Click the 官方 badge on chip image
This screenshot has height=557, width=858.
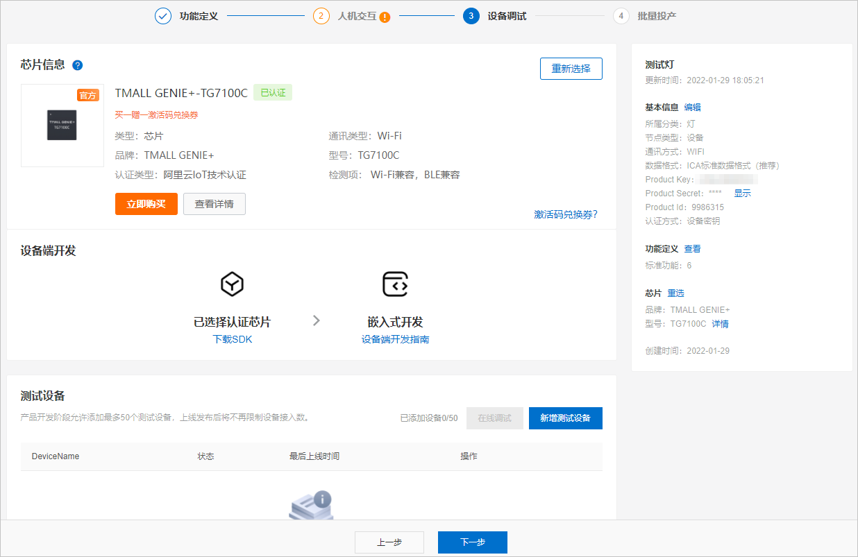88,96
